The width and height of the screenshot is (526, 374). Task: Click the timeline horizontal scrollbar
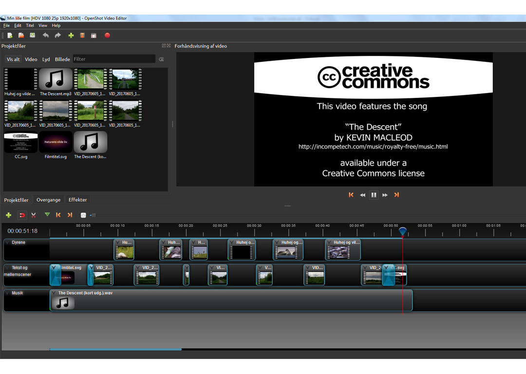116,349
